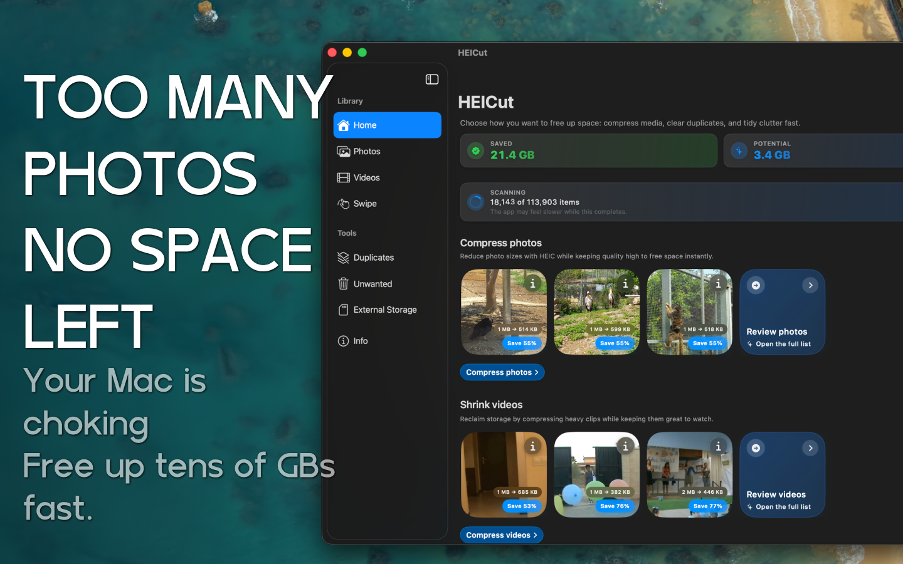Toggle the sidebar with the panel icon

pos(432,80)
